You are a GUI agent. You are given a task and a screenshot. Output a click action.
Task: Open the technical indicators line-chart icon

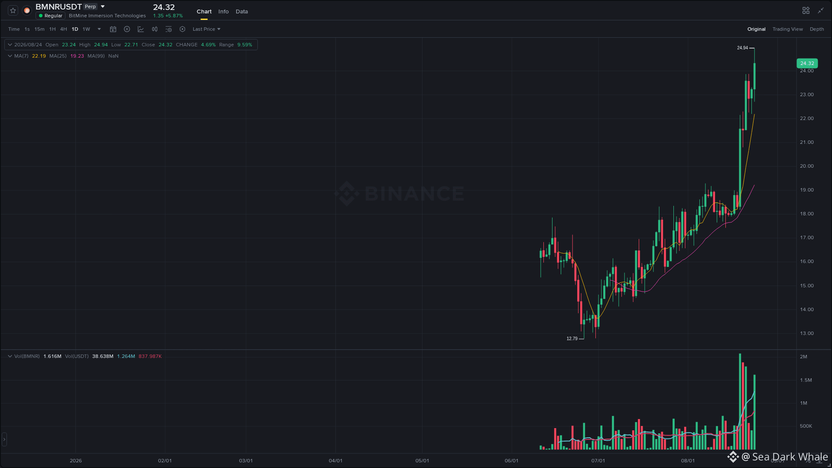tap(141, 29)
